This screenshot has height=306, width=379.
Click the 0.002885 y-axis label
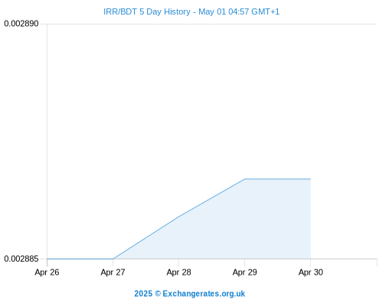point(21,259)
